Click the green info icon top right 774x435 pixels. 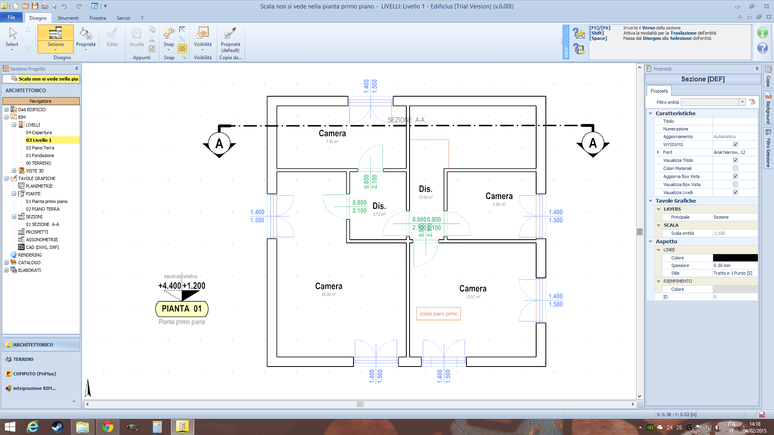[x=762, y=33]
